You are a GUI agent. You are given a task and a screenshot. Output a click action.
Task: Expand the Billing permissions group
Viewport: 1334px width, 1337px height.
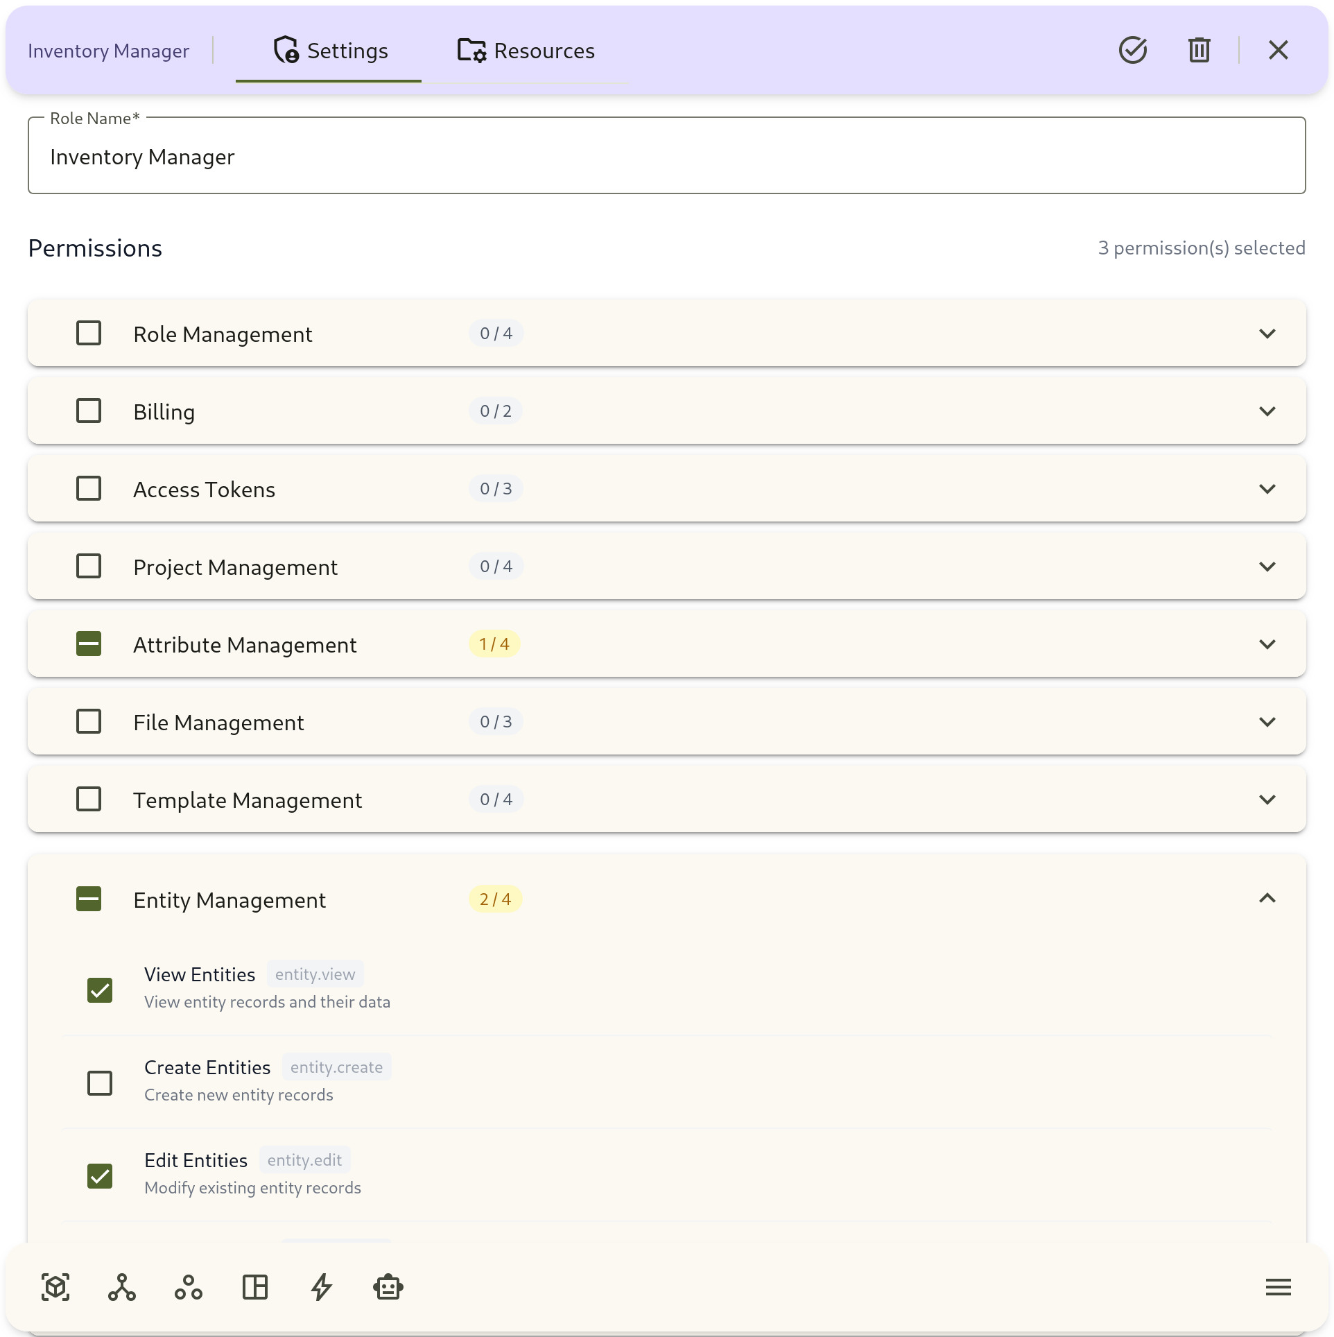pyautogui.click(x=1269, y=411)
